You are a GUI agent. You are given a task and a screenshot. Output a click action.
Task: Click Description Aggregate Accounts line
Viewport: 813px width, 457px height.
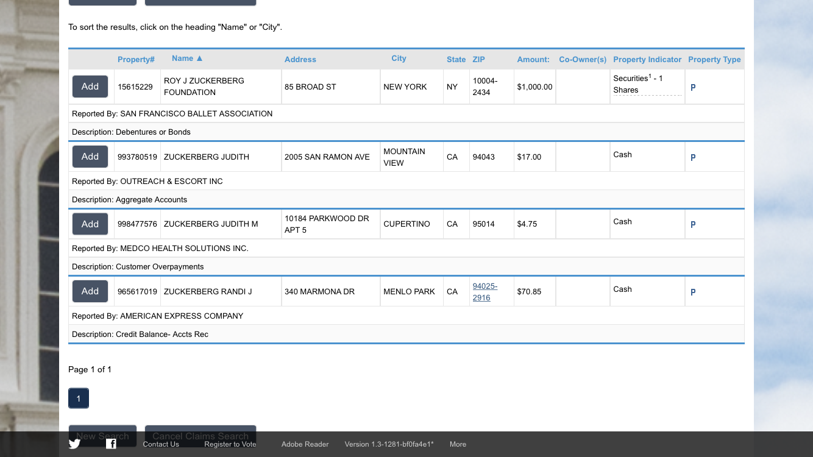[406, 199]
